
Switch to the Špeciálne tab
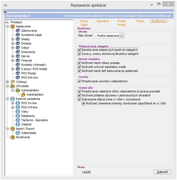click(x=103, y=21)
